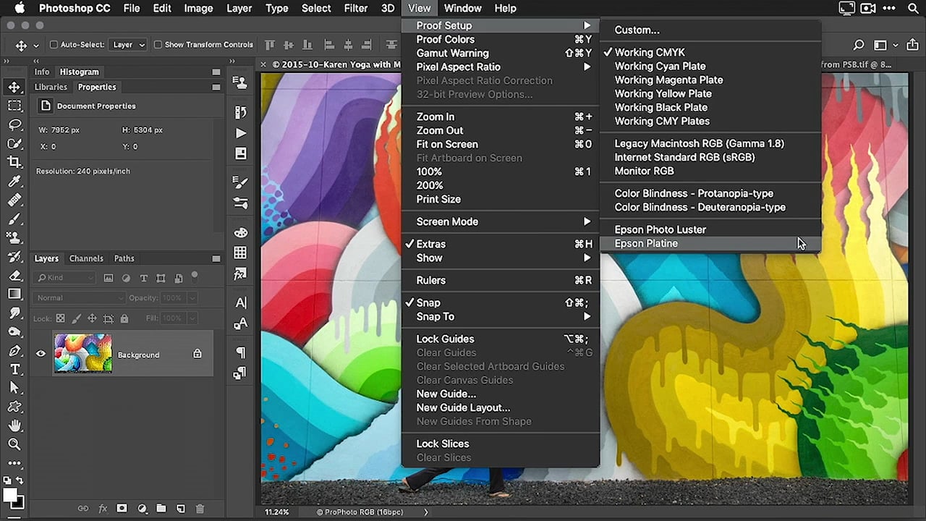Select the Zoom tool in the toolbox

click(14, 444)
